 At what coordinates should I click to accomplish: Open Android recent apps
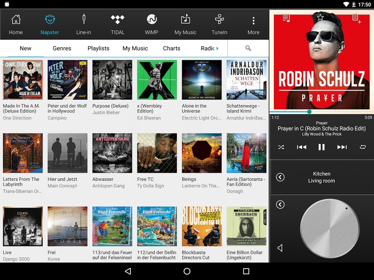[x=246, y=271]
